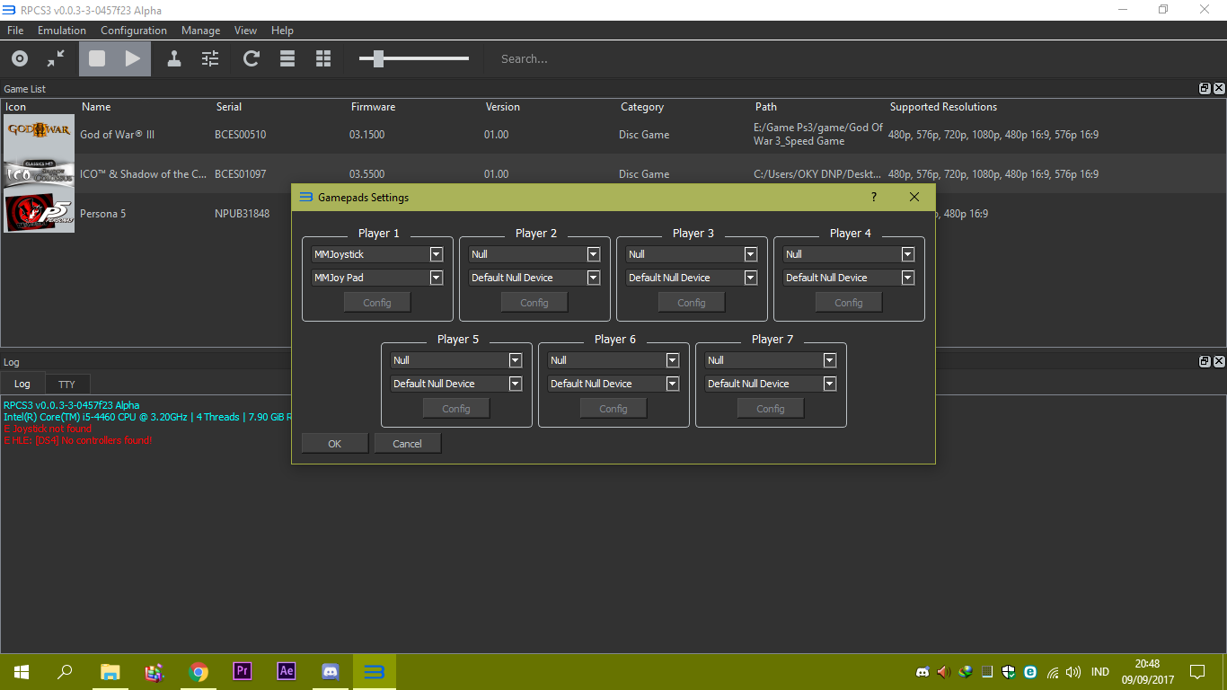Image resolution: width=1227 pixels, height=690 pixels.
Task: Switch to the TTY log tab
Action: (67, 383)
